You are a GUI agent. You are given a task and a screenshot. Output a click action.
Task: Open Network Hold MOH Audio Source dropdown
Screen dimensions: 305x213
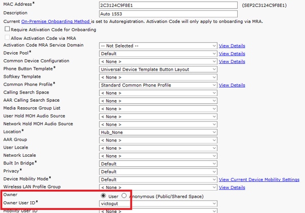pyautogui.click(x=158, y=125)
